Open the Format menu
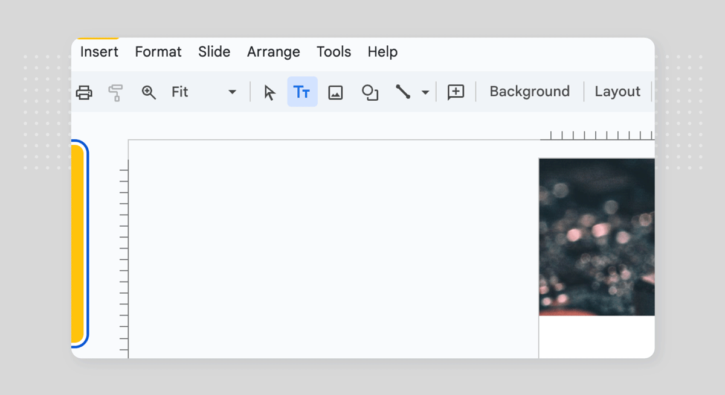 [158, 52]
